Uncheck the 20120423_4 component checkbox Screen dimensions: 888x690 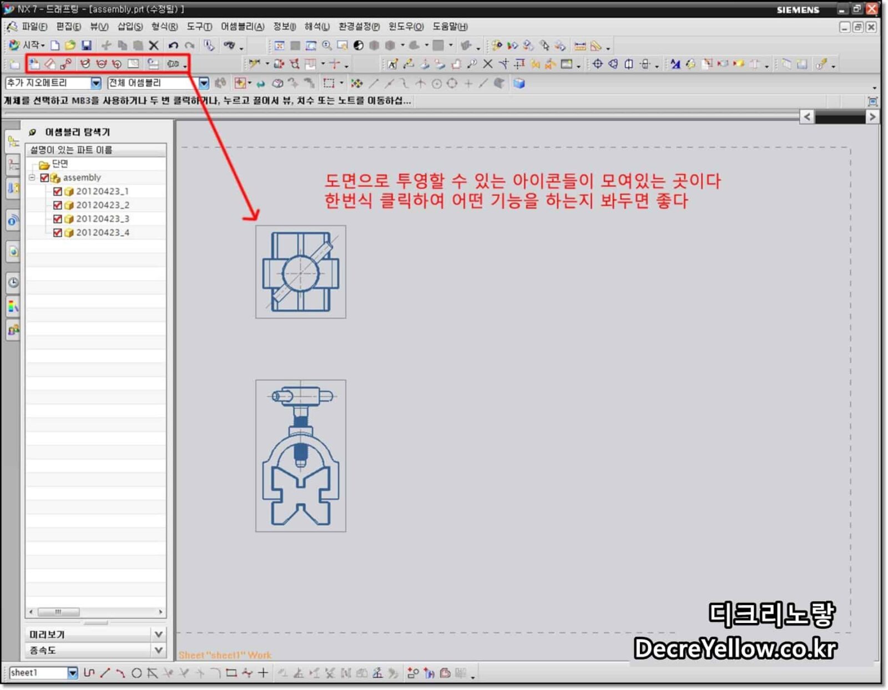(57, 233)
